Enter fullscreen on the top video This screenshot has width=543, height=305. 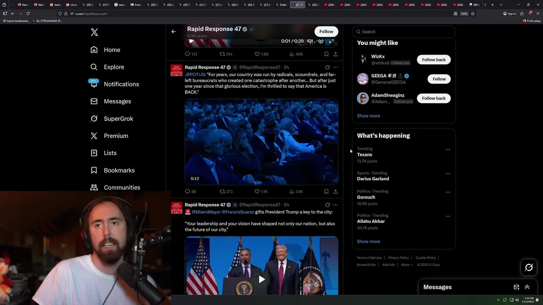point(331,41)
